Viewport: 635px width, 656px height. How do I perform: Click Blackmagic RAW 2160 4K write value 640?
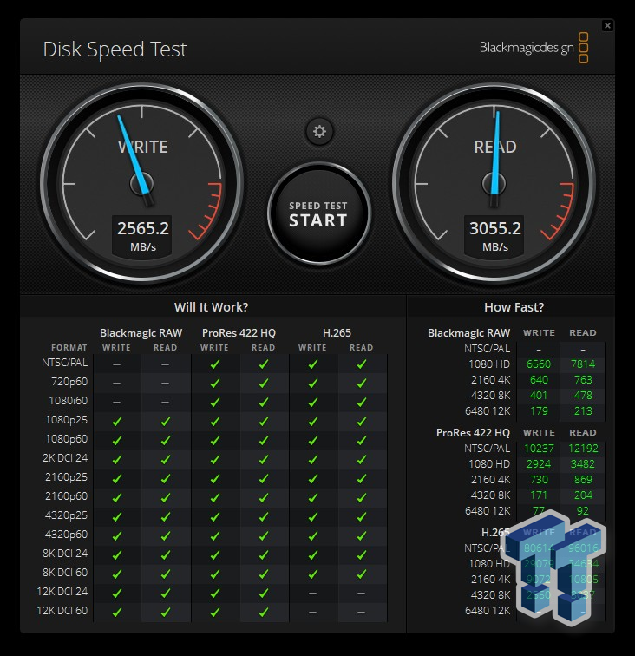[539, 379]
